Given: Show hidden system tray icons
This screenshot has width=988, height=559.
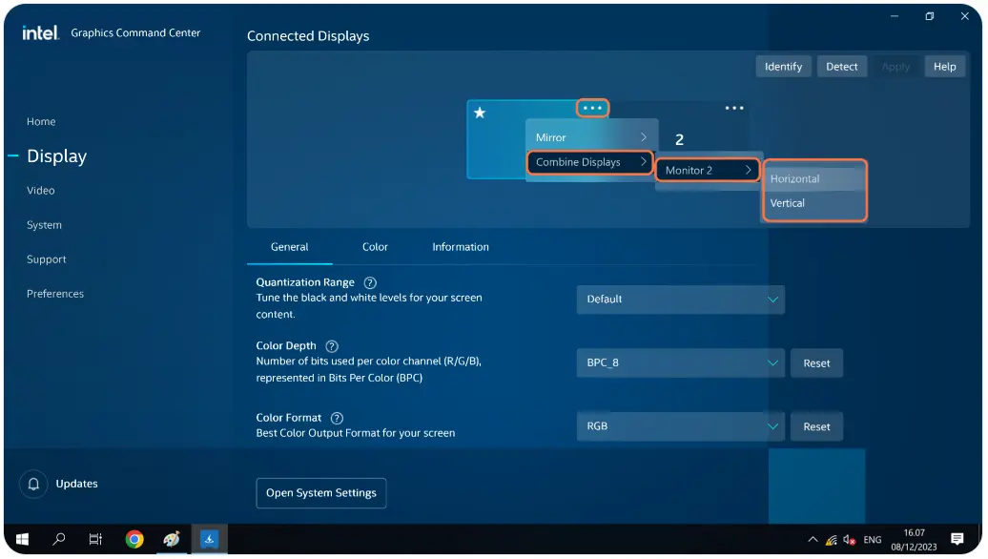Looking at the screenshot, I should 813,540.
